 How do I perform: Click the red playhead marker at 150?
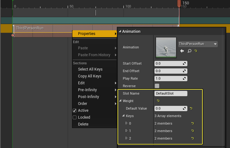point(179,3)
